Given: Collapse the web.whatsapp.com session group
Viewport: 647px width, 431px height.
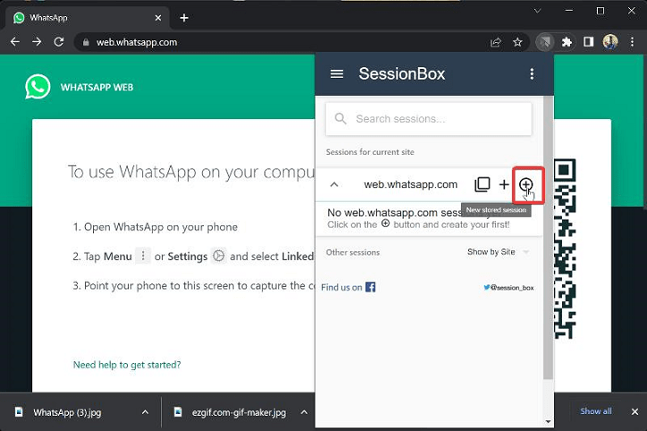Looking at the screenshot, I should (x=334, y=184).
